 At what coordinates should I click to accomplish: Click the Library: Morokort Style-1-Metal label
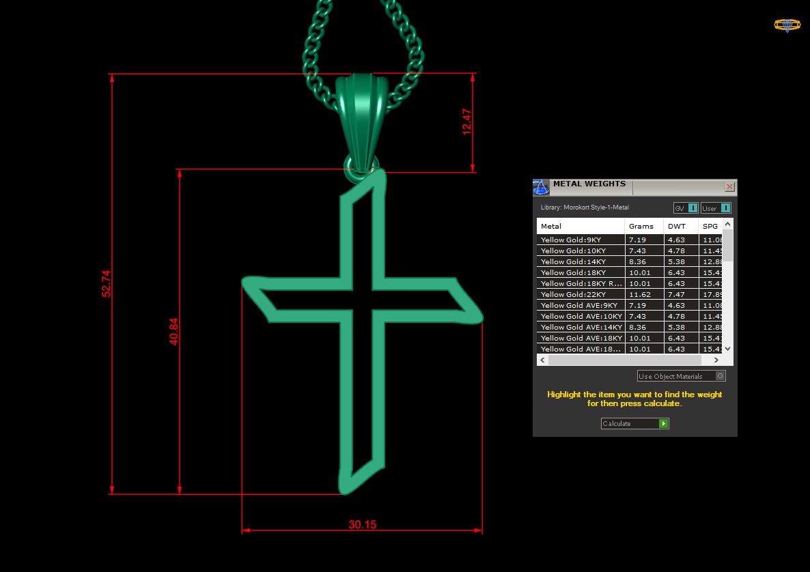pos(585,208)
